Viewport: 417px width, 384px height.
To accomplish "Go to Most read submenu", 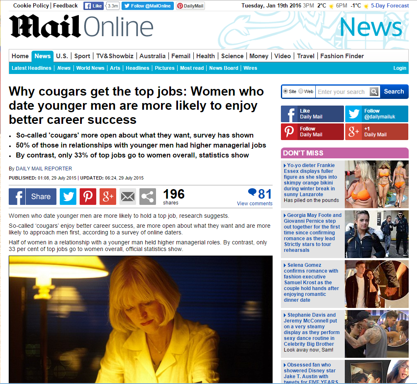I will 192,68.
